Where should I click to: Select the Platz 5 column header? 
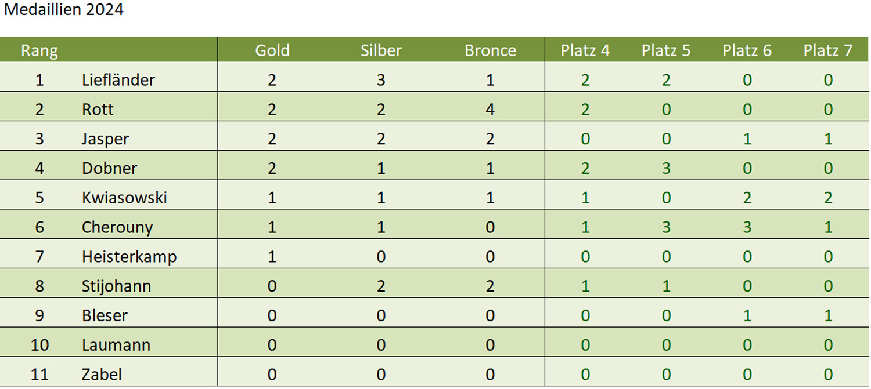pos(666,50)
